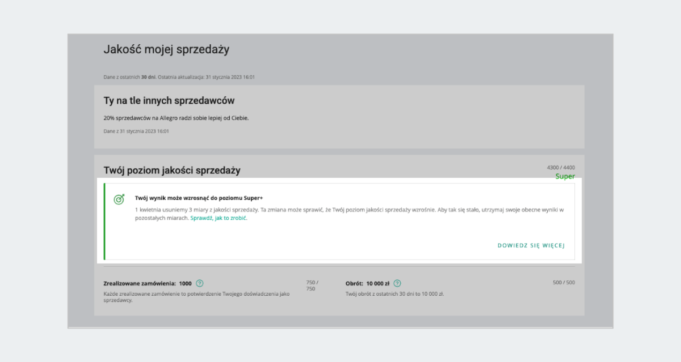The height and width of the screenshot is (362, 681).
Task: Click the target icon in the notification
Action: 119,199
